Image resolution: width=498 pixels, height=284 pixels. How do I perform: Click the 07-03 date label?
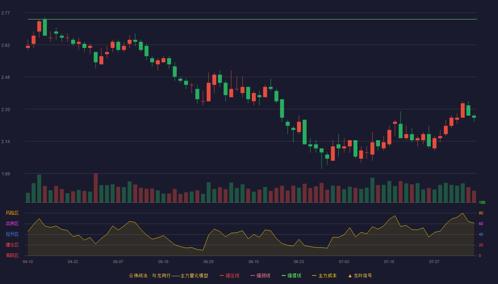[x=344, y=262]
